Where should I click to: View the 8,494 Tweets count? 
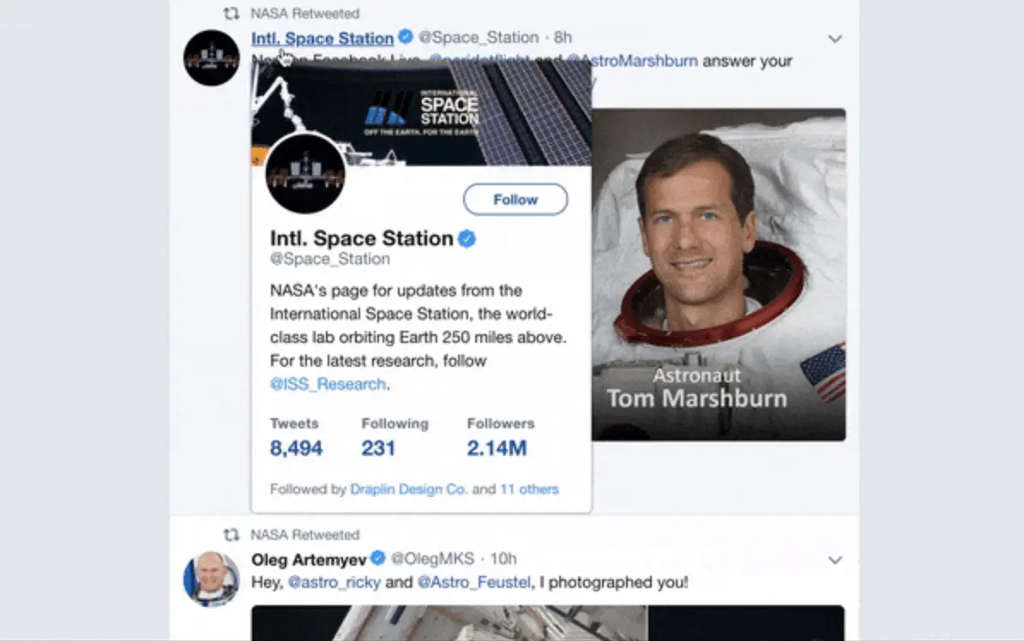click(297, 448)
